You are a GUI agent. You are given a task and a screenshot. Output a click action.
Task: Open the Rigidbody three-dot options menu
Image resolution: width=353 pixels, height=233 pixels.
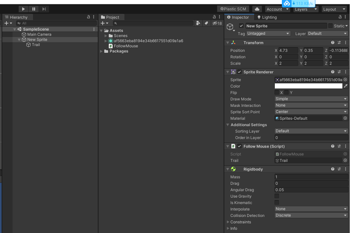(346, 169)
